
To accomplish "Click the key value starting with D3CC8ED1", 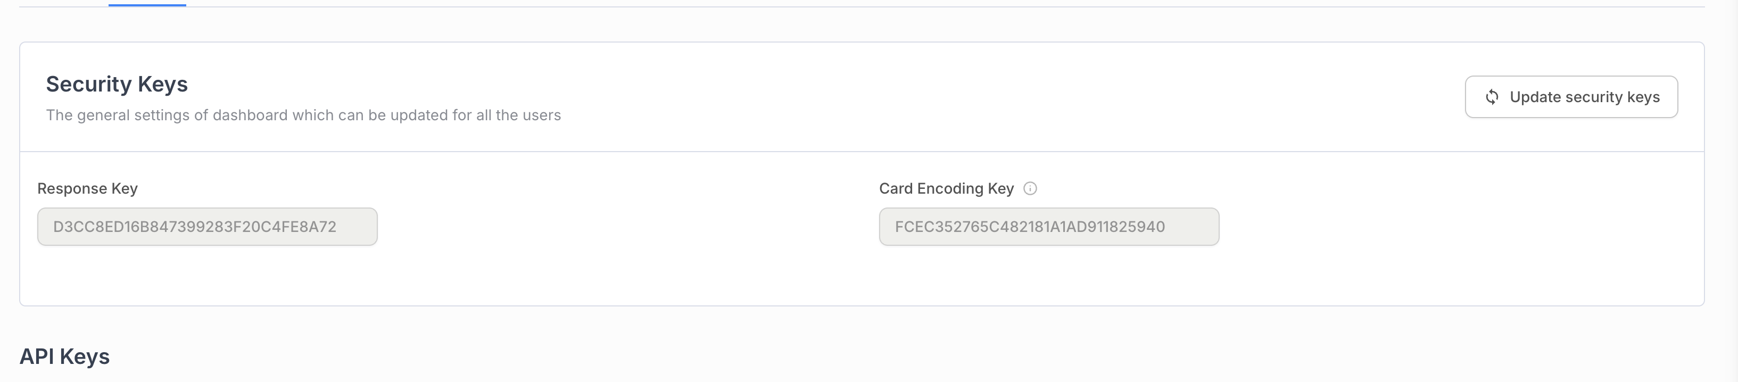I will [194, 227].
